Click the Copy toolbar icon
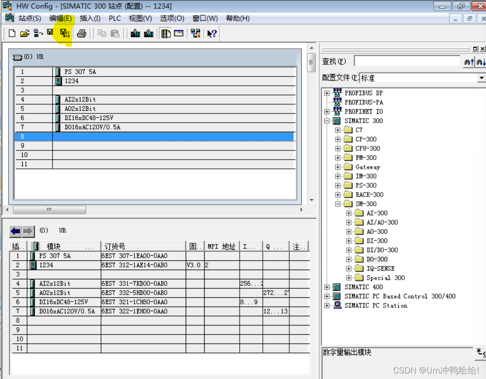 coord(102,33)
